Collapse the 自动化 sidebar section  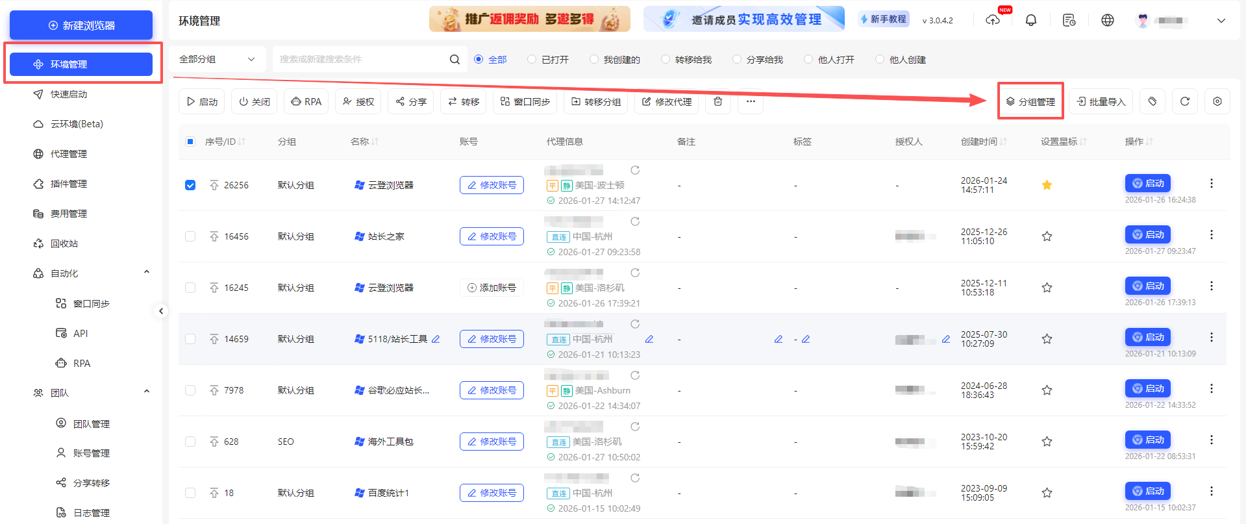coord(147,273)
